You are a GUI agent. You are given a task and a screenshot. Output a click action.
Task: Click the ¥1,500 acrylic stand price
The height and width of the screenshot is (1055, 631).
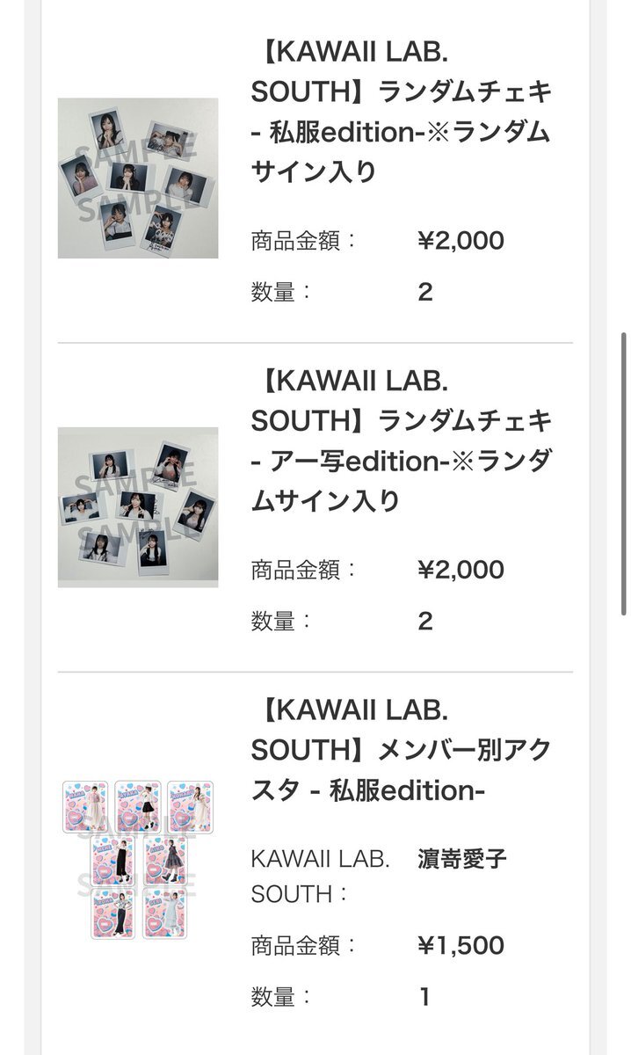pos(461,946)
